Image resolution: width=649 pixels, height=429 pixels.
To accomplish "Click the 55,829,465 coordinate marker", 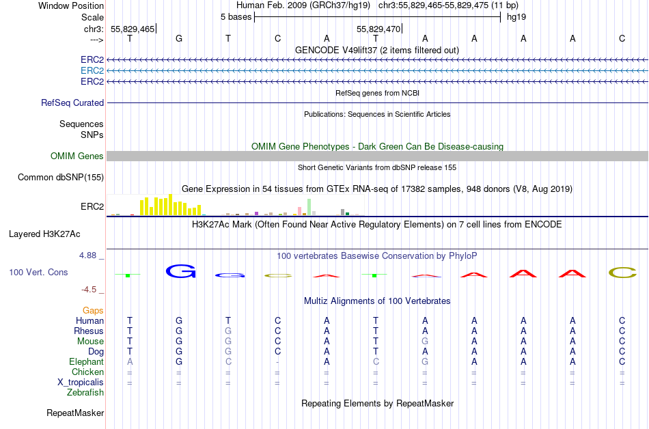I will tap(133, 29).
